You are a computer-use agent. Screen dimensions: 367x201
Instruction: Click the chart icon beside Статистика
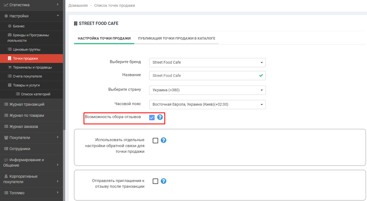[6, 5]
